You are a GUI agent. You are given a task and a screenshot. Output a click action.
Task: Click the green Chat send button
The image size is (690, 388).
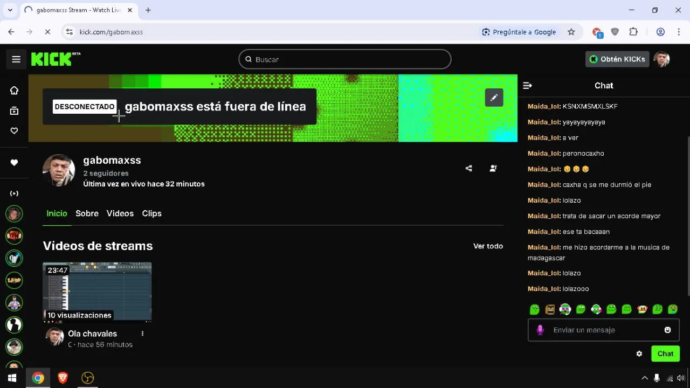click(665, 354)
